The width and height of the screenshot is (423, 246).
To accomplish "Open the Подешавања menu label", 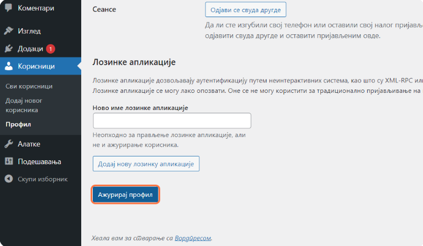I will [x=39, y=161].
